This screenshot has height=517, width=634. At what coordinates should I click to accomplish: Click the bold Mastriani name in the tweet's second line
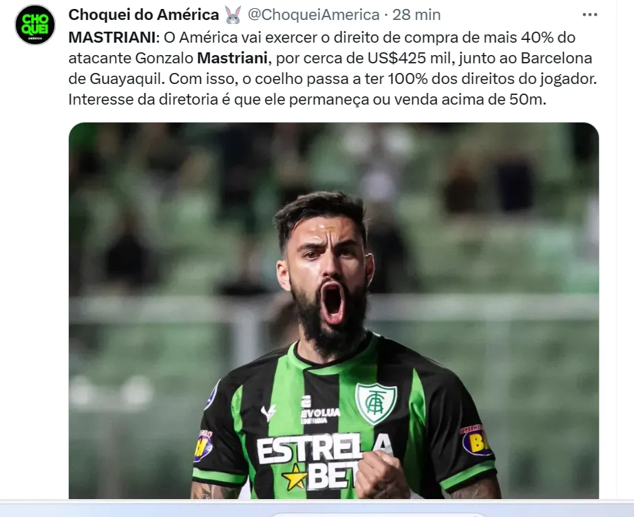coord(232,58)
